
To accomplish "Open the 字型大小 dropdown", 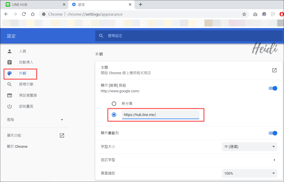I will point(249,147).
